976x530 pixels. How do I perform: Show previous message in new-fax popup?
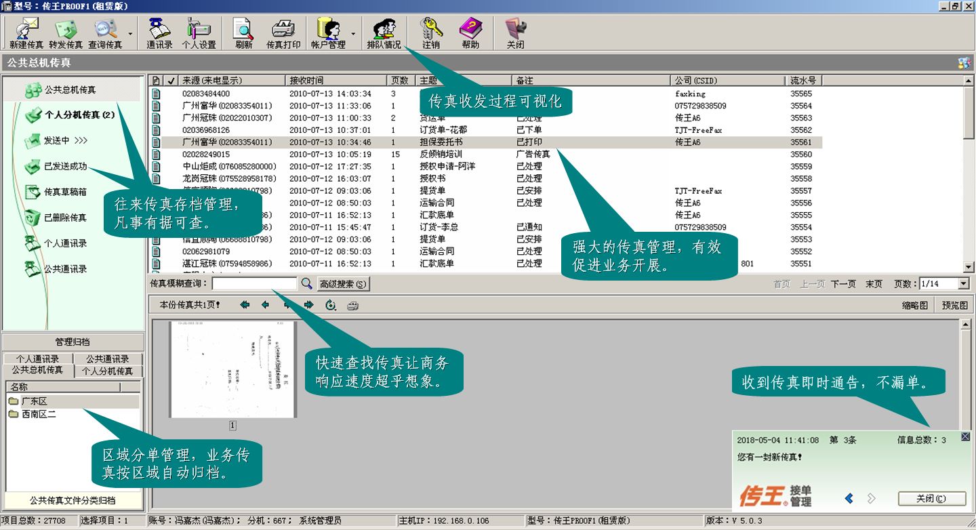click(x=849, y=499)
